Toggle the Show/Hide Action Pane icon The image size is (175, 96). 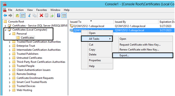tap(64, 15)
